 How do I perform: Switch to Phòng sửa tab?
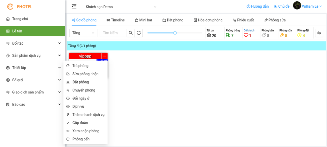click(x=275, y=20)
